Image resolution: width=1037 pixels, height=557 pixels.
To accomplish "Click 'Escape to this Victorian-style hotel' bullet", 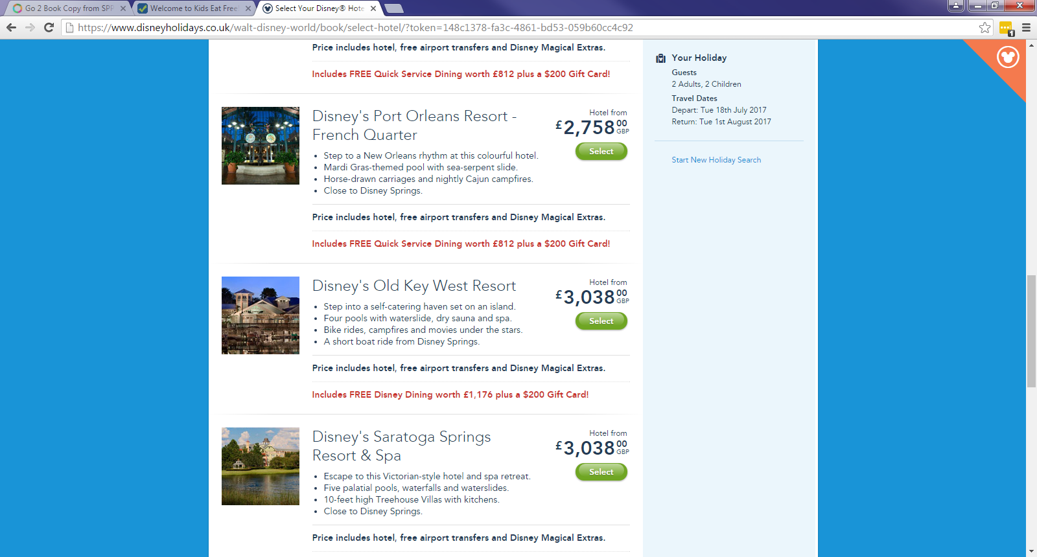I will (427, 476).
